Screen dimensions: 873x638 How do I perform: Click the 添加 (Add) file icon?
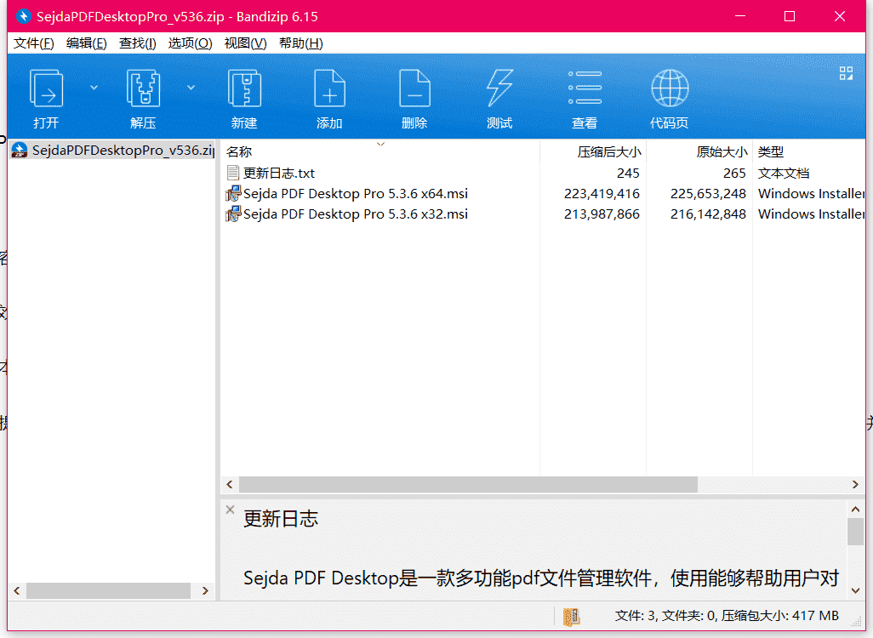(329, 88)
